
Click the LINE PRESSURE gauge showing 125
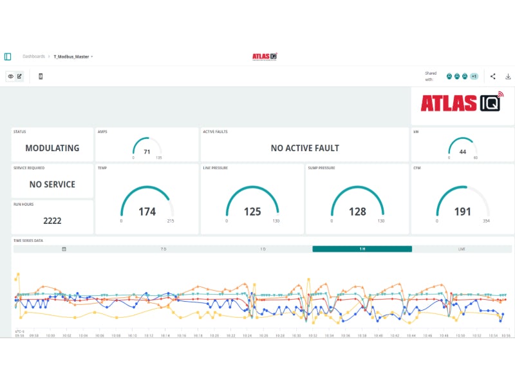pyautogui.click(x=252, y=204)
